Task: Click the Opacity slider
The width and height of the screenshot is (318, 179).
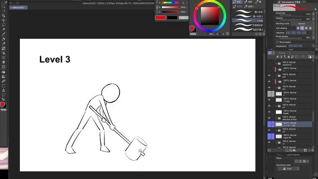Action: 290,19
